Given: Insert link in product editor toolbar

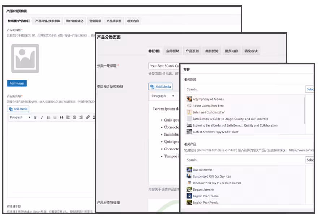Looking at the screenshot, I should tap(88, 117).
